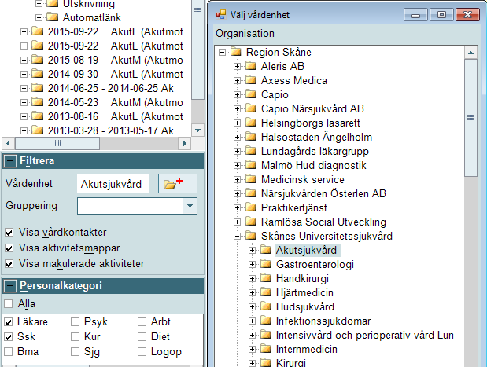Select Infektionssjukdomar tree item

point(323,321)
